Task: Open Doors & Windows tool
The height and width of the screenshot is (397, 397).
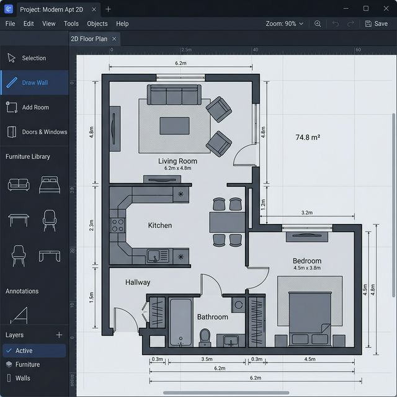Action: pos(34,132)
